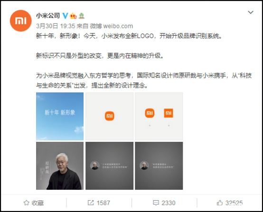Screen dimensions: 263x212
Task: Click the crown membership badge icon
Action: click(74, 16)
